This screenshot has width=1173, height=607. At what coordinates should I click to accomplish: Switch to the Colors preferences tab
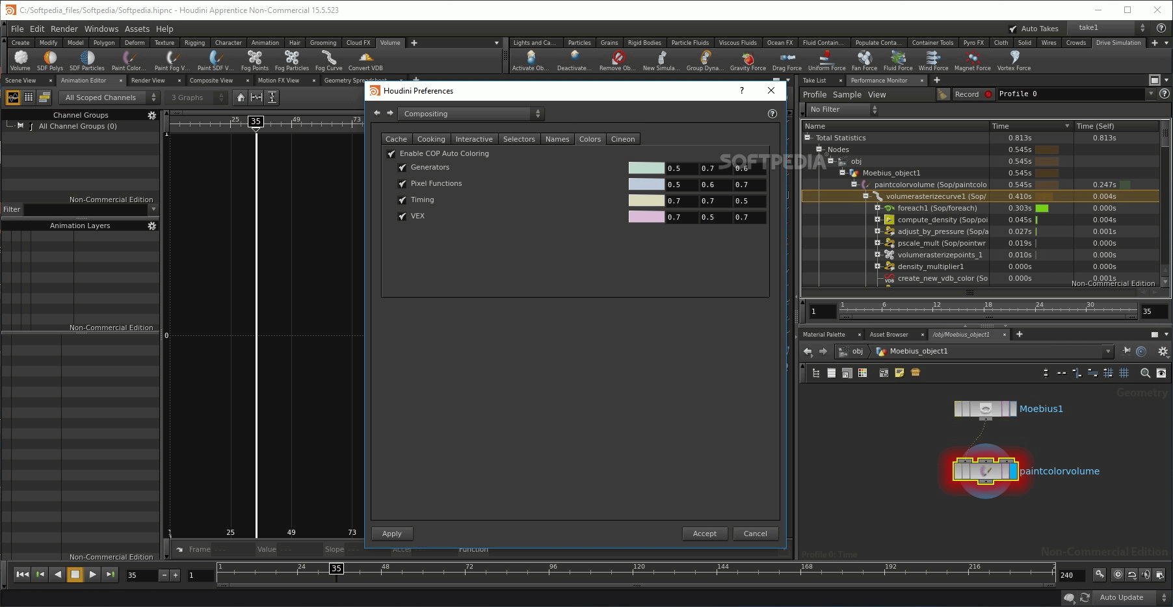pos(590,139)
